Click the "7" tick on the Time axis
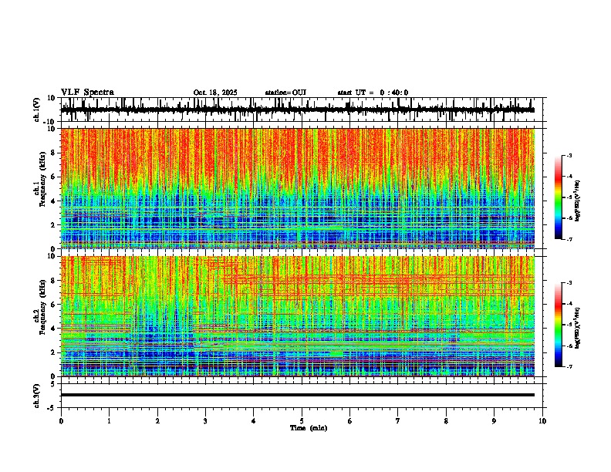Viewport: 611px width, 472px height. [x=398, y=421]
